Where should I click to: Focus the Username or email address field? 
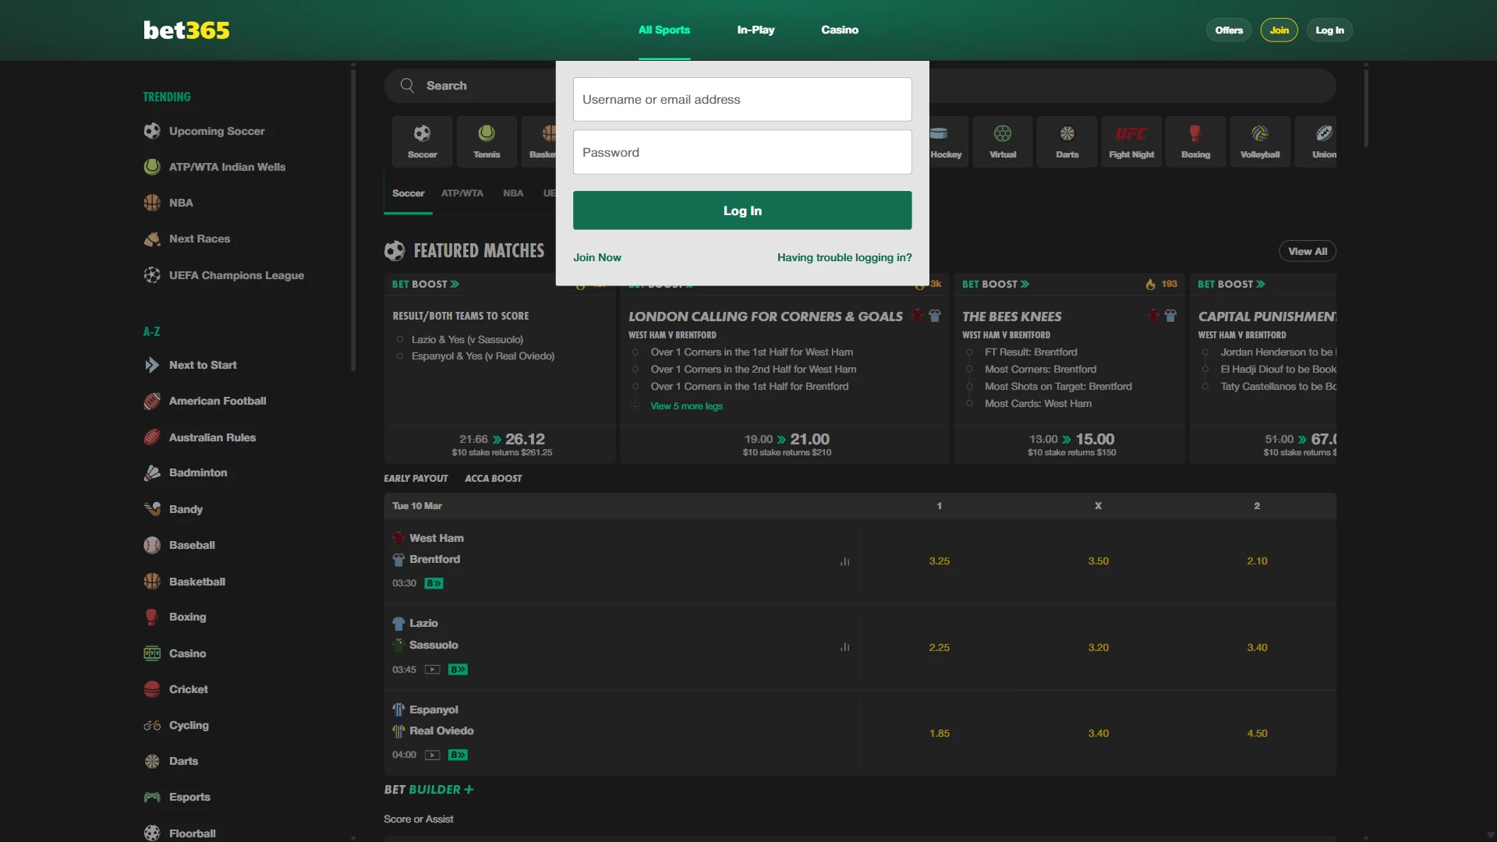(742, 99)
